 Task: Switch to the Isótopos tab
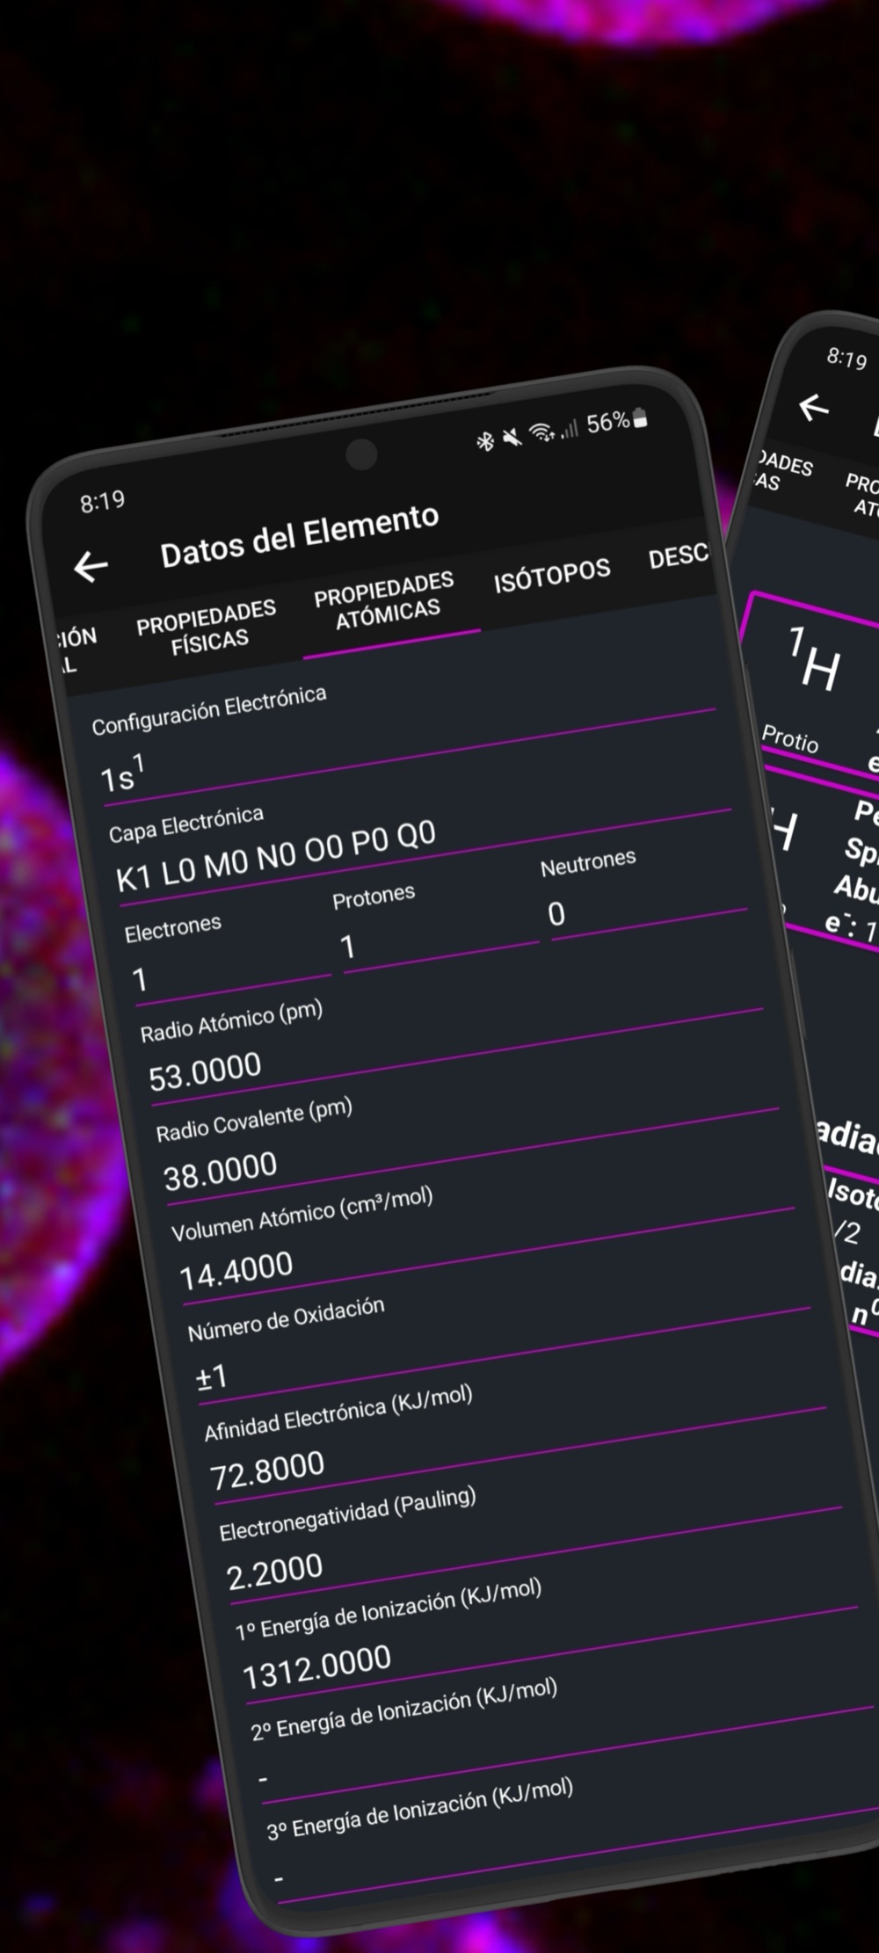click(x=552, y=575)
